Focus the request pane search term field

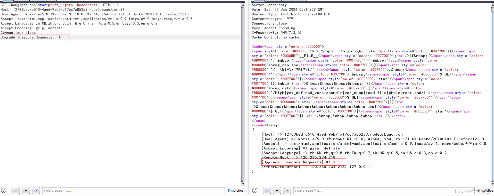click(x=134, y=190)
